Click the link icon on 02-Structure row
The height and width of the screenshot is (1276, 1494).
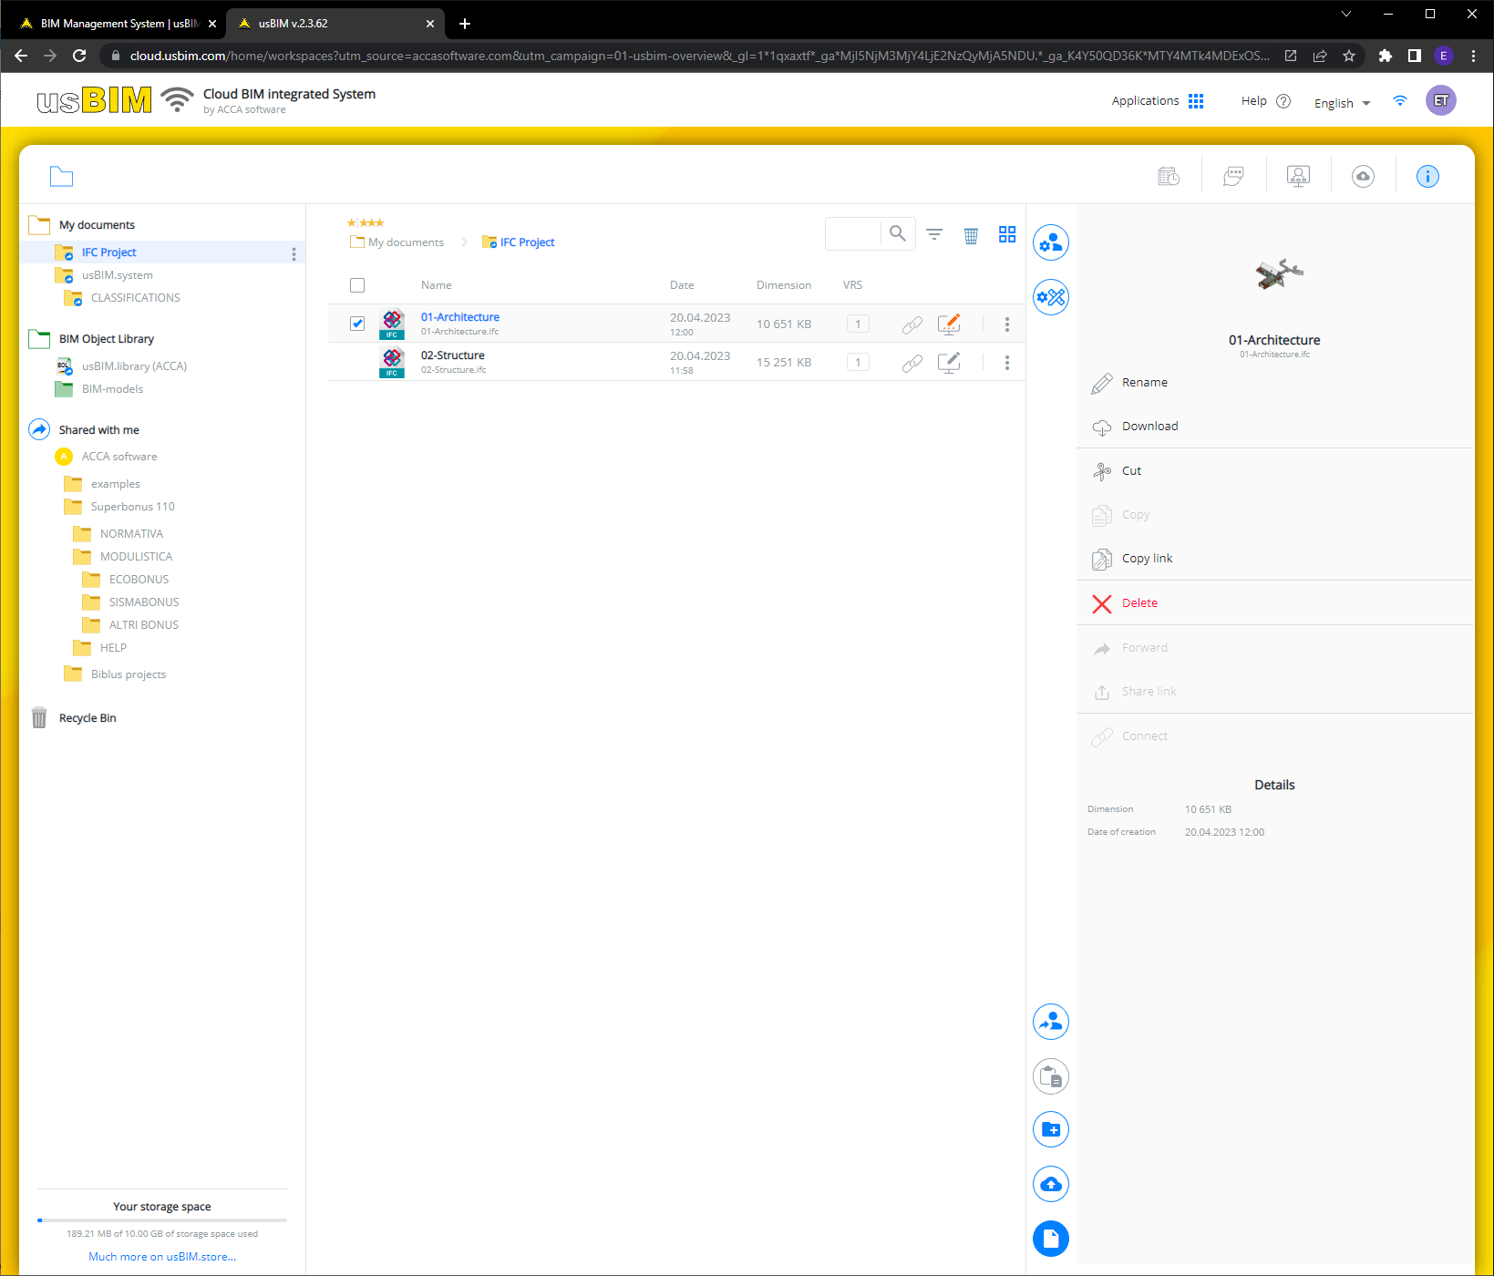912,363
